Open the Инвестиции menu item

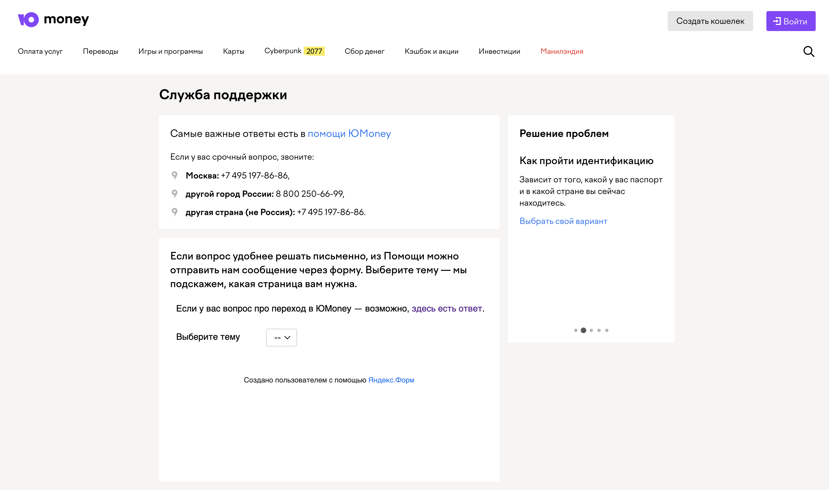click(x=499, y=52)
